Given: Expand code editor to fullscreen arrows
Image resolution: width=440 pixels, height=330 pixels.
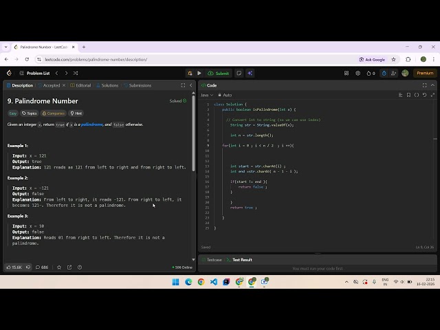Looking at the screenshot, I should tap(432, 95).
